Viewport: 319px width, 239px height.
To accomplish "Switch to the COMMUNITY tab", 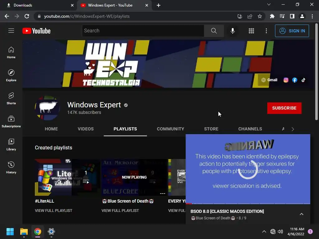I will click(170, 129).
